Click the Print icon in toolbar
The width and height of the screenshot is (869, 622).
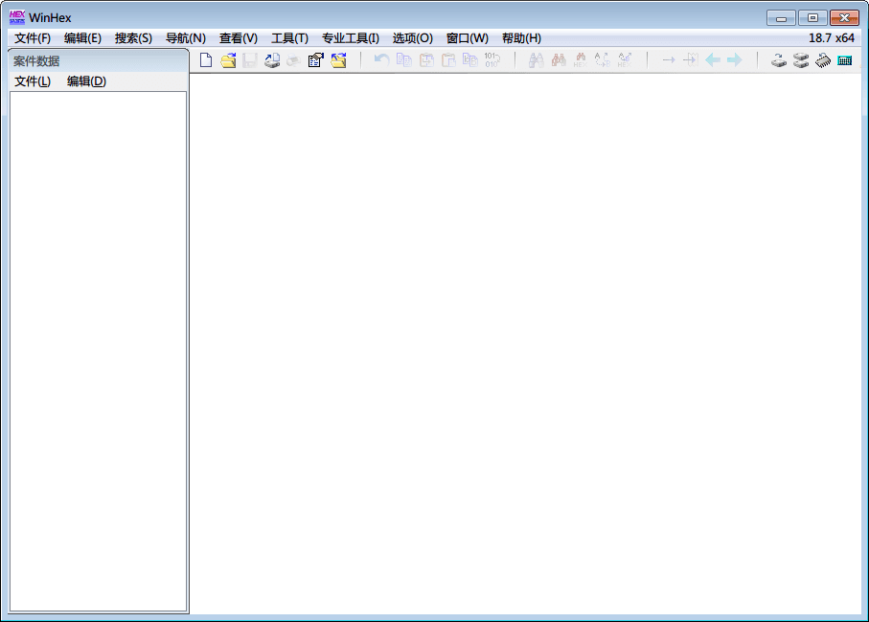[271, 59]
